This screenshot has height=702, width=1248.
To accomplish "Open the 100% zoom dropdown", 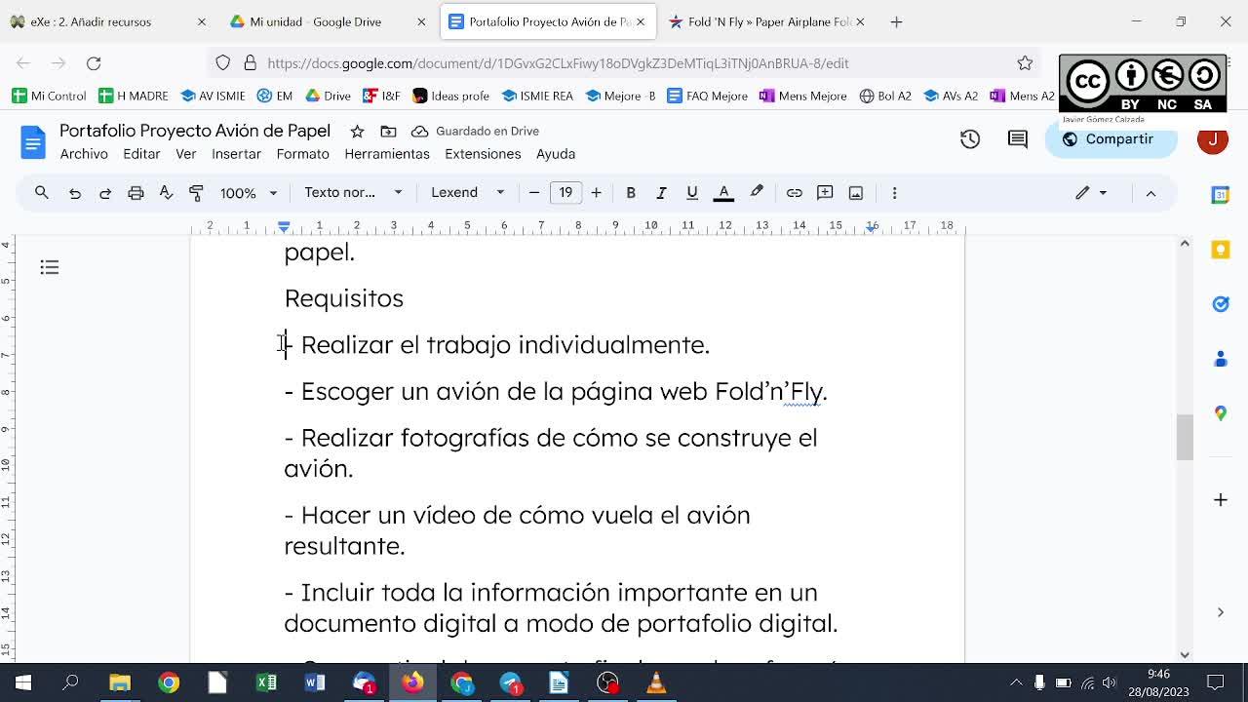I will (248, 193).
